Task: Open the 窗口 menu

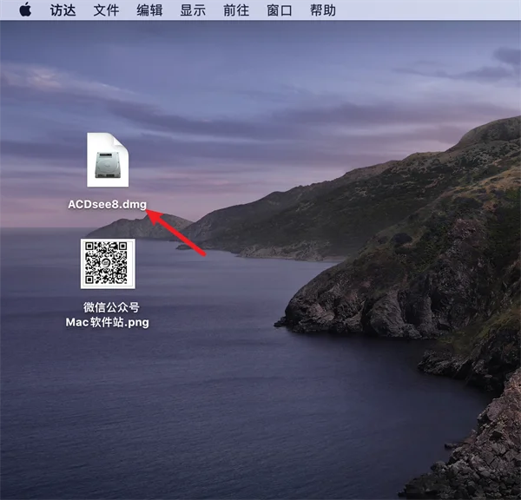Action: [280, 10]
